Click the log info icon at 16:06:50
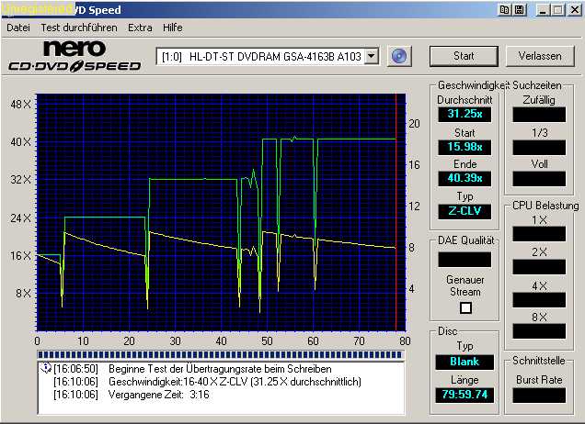This screenshot has width=585, height=424. [45, 369]
